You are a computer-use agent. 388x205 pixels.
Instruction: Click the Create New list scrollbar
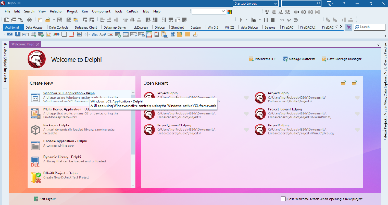point(133,125)
